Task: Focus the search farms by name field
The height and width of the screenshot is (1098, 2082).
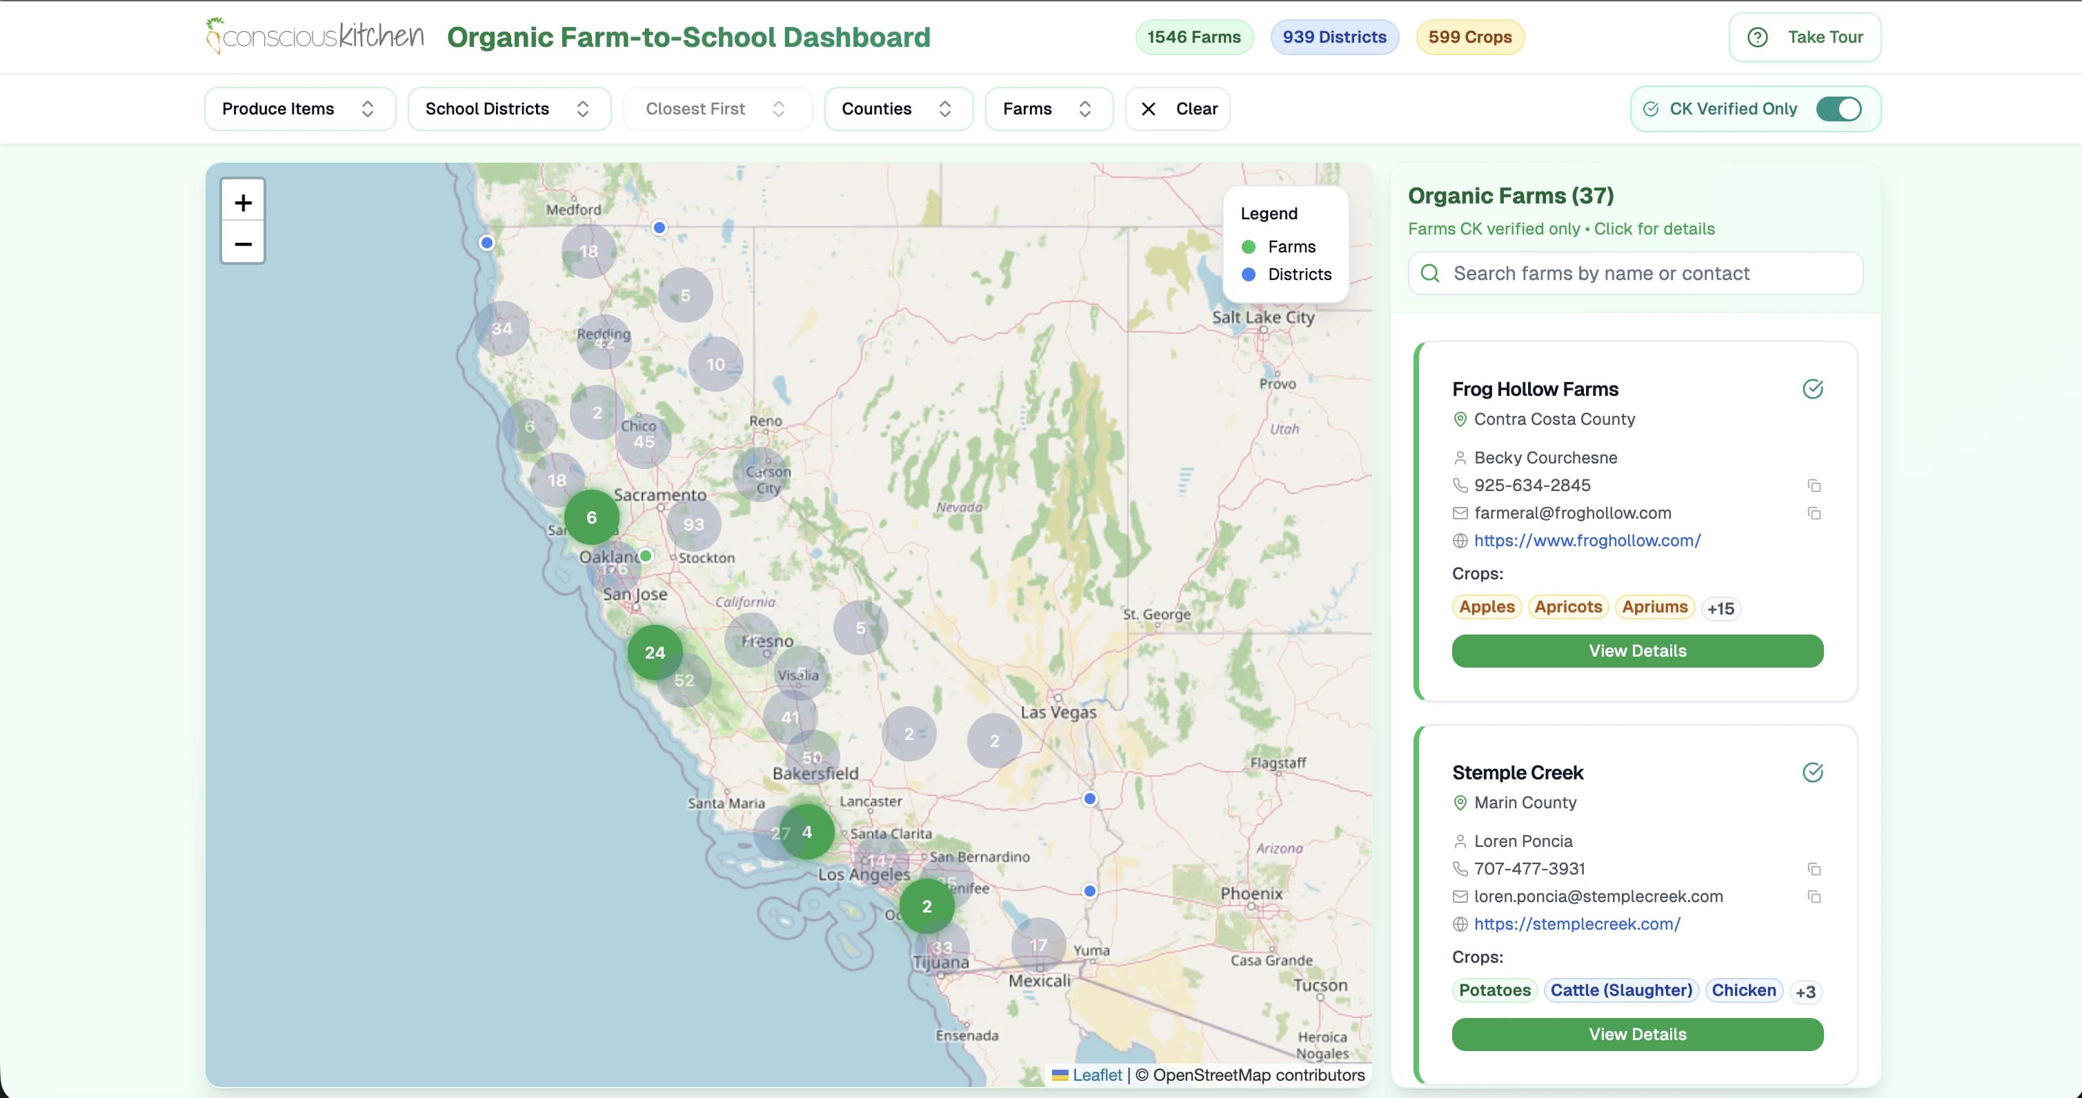Action: click(x=1635, y=273)
